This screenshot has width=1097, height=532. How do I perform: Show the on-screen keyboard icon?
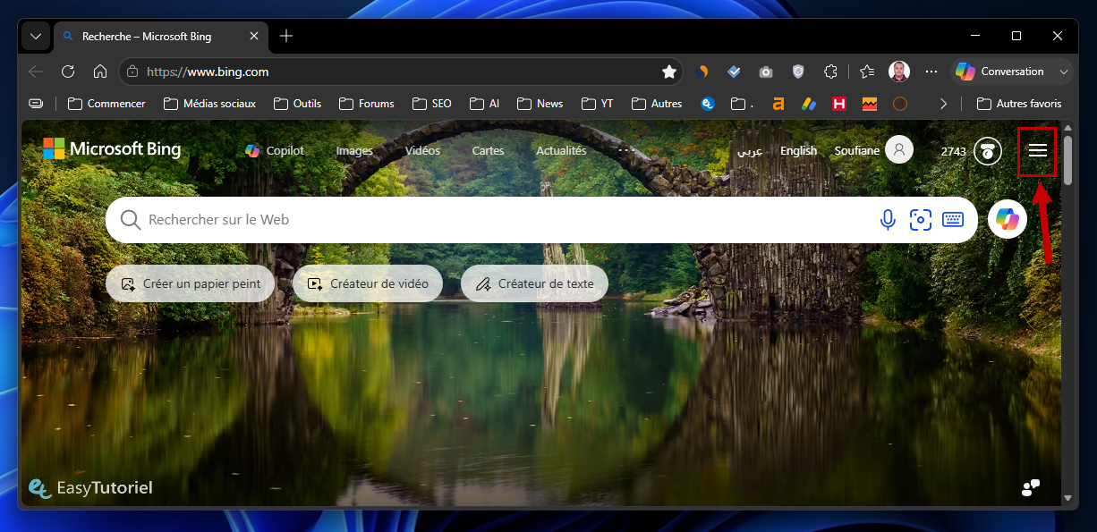pyautogui.click(x=952, y=220)
